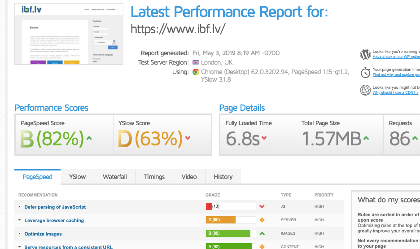The width and height of the screenshot is (420, 249).
Task: Click green arrow beside Total Page Size
Action: pyautogui.click(x=366, y=138)
